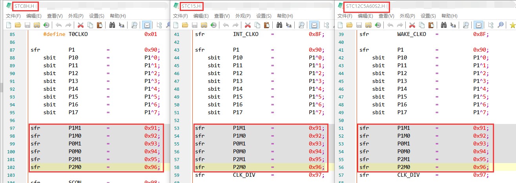
Task: Open 查看(V) menu in STC8H.H window
Action: [x=55, y=16]
